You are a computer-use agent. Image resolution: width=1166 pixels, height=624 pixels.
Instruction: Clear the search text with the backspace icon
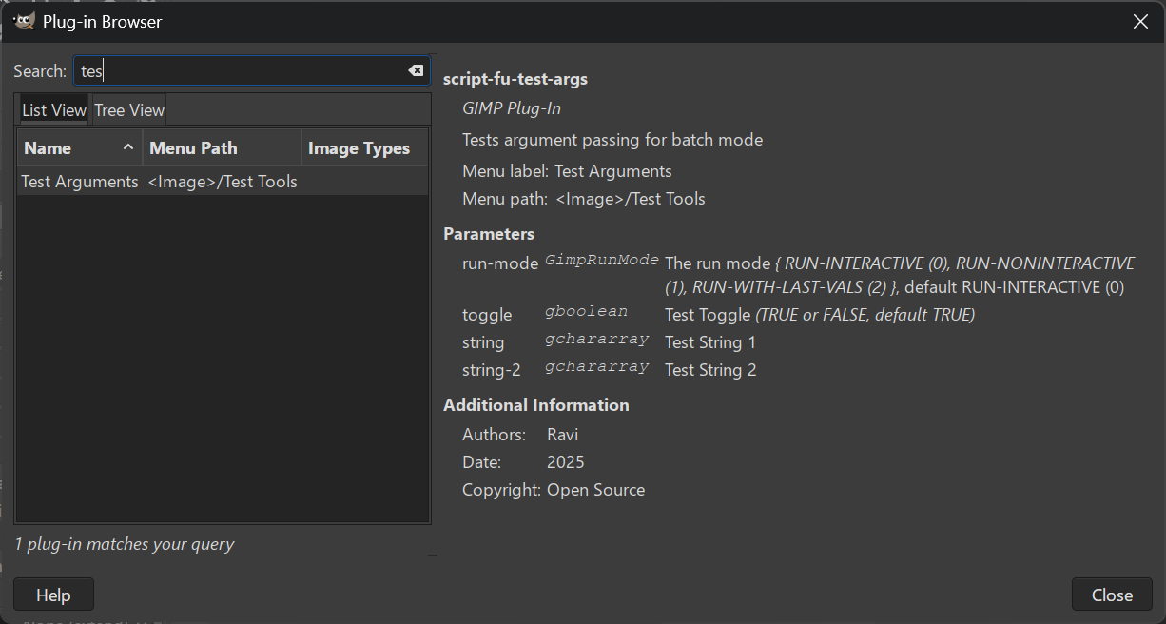pyautogui.click(x=416, y=70)
